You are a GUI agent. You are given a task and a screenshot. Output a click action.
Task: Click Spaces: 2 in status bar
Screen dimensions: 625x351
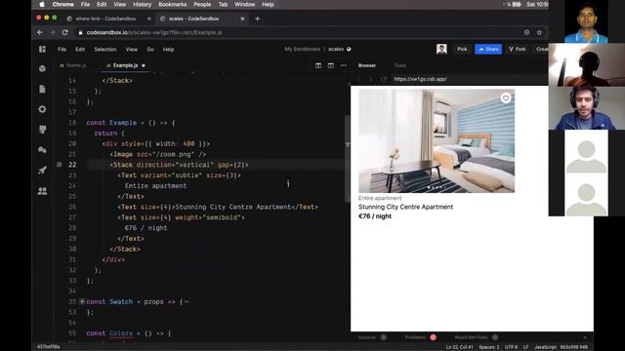(489, 347)
